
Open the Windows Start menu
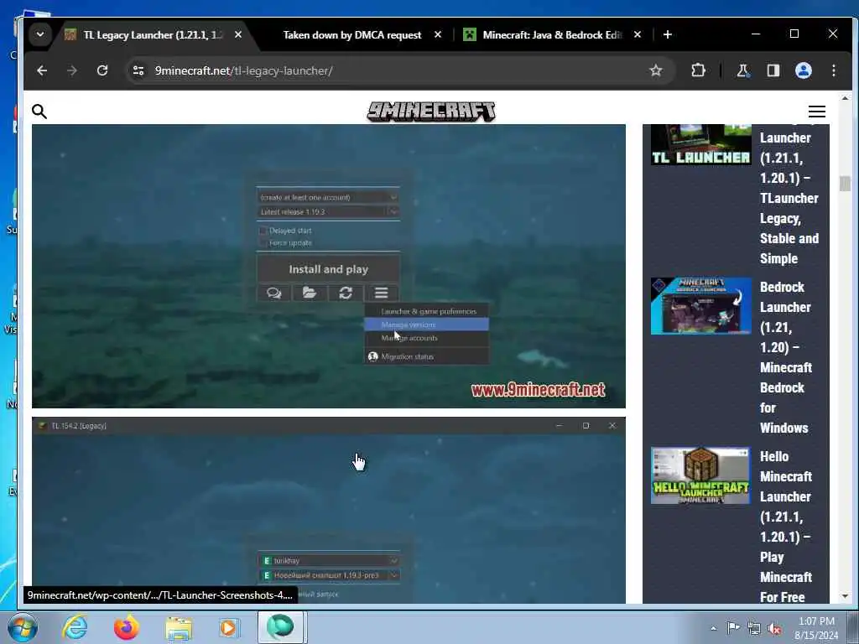(22, 627)
